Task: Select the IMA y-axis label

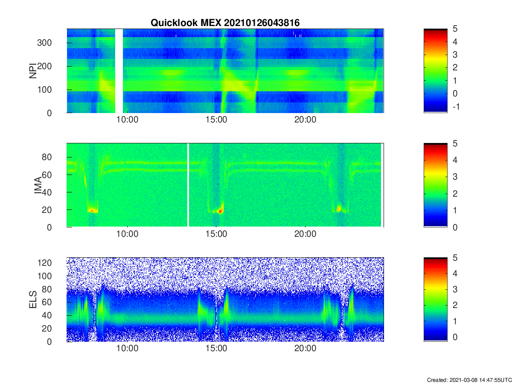Action: (38, 186)
